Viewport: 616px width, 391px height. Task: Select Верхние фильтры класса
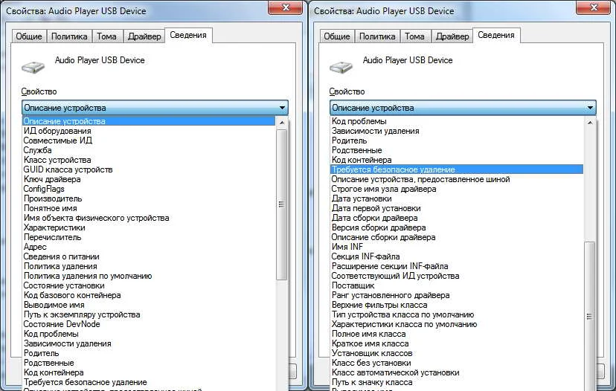pos(457,305)
